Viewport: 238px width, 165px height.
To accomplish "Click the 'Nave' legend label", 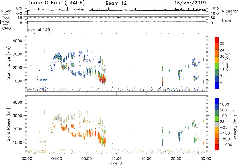I will pyautogui.click(x=226, y=21).
